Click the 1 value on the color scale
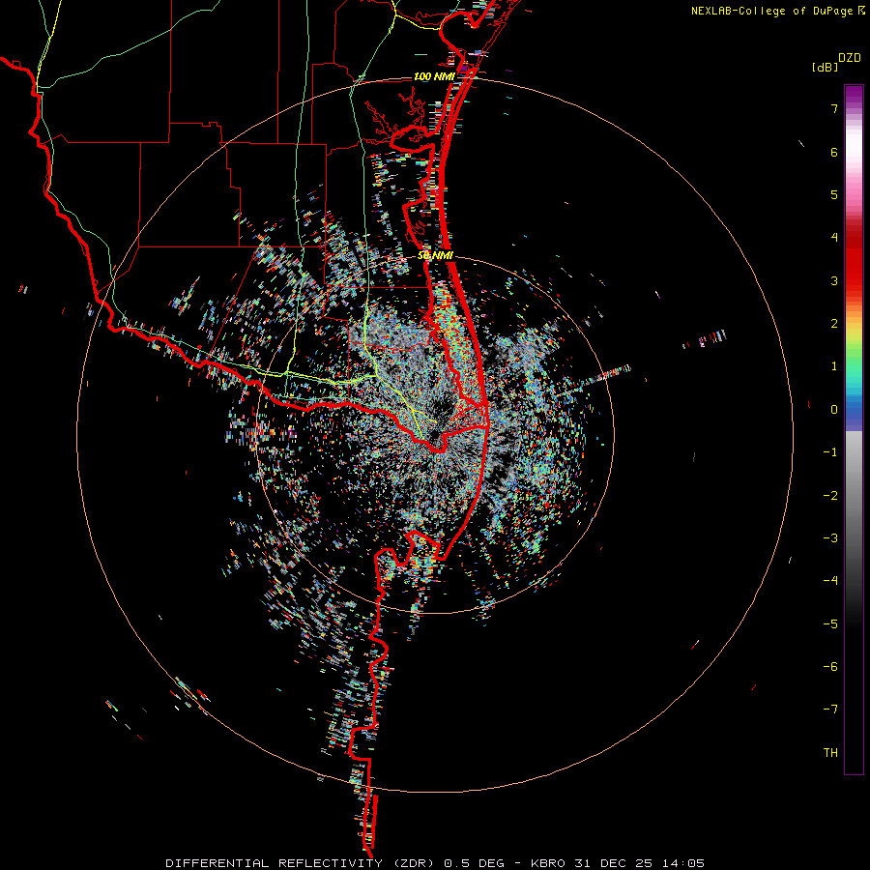This screenshot has height=870, width=870. [x=834, y=366]
